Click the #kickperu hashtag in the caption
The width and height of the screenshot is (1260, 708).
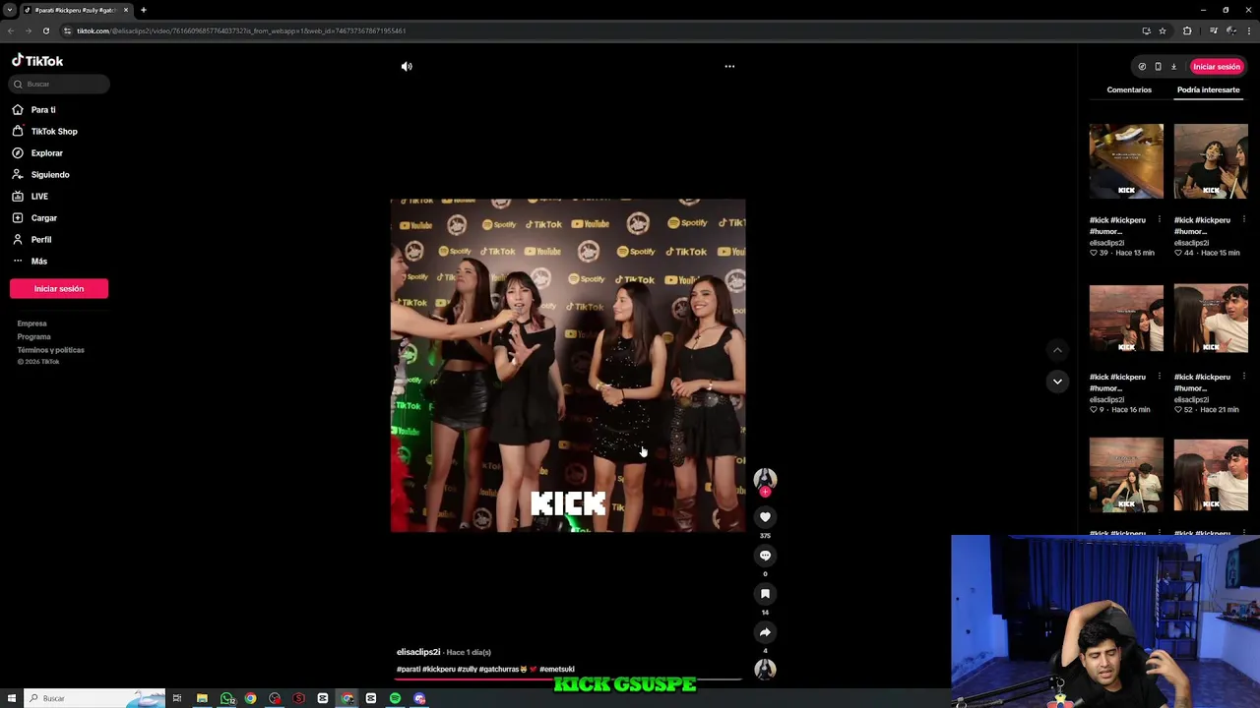pos(439,669)
